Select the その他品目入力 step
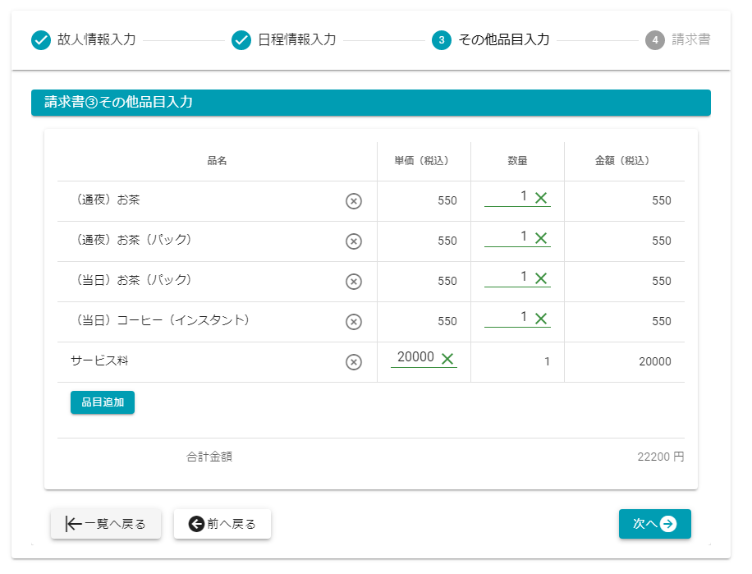752x574 pixels. click(490, 39)
